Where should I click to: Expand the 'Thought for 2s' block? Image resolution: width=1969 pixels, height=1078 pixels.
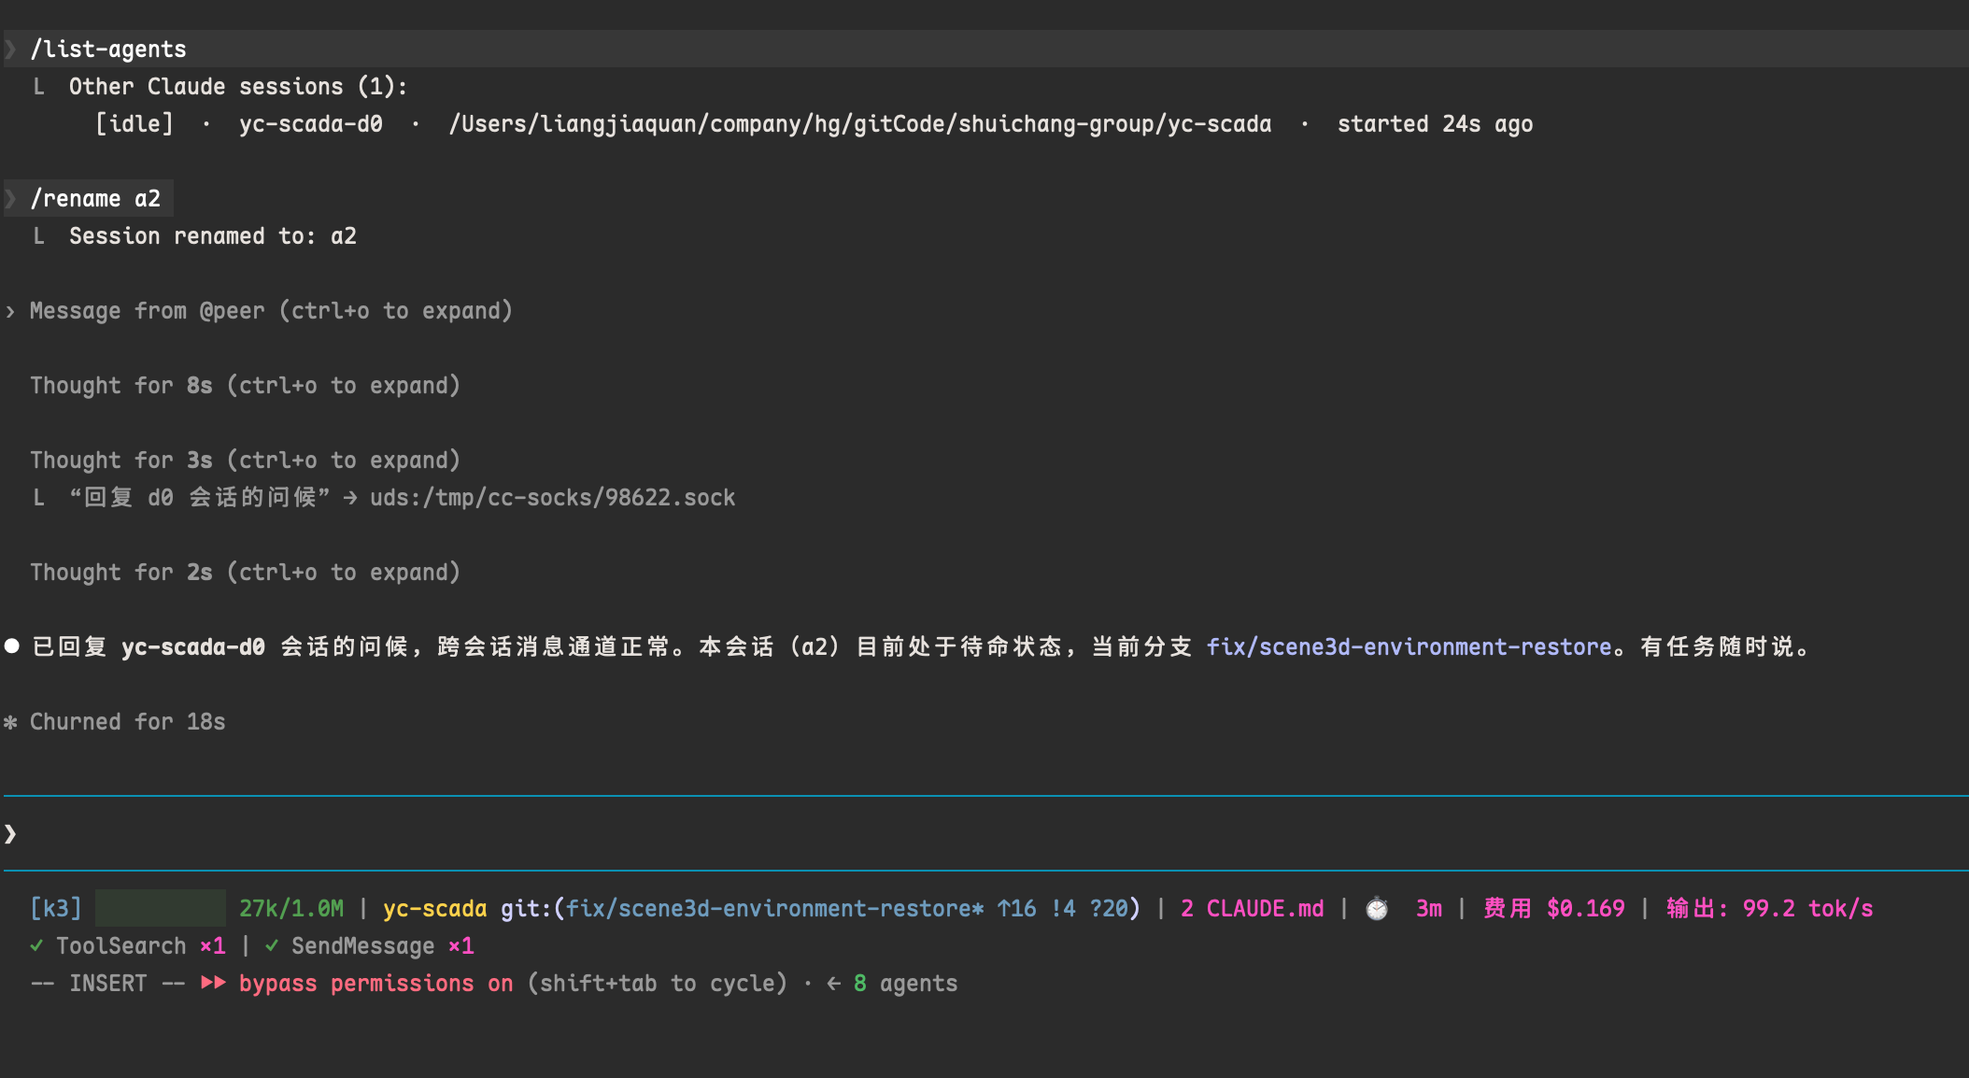tap(245, 572)
